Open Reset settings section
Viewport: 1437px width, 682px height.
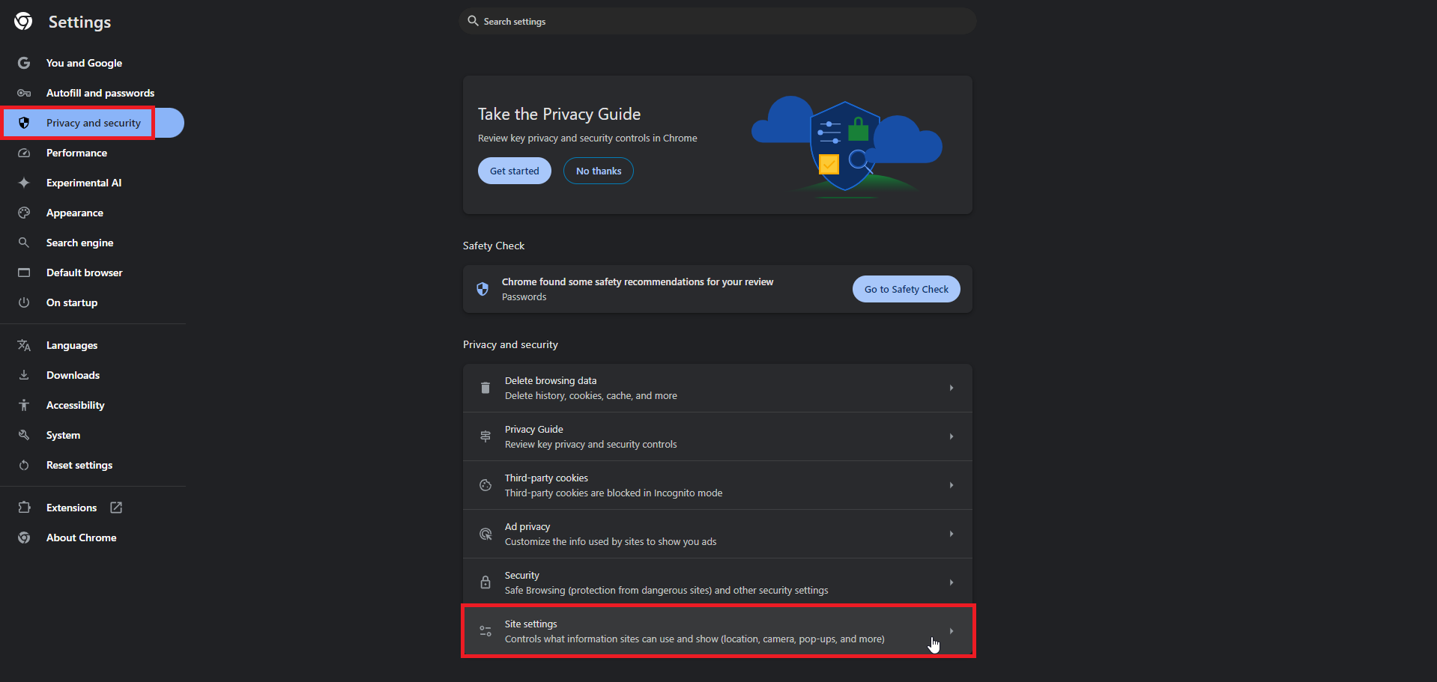79,465
